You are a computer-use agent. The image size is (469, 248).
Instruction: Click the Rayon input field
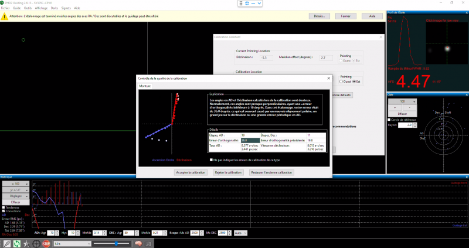(405, 125)
